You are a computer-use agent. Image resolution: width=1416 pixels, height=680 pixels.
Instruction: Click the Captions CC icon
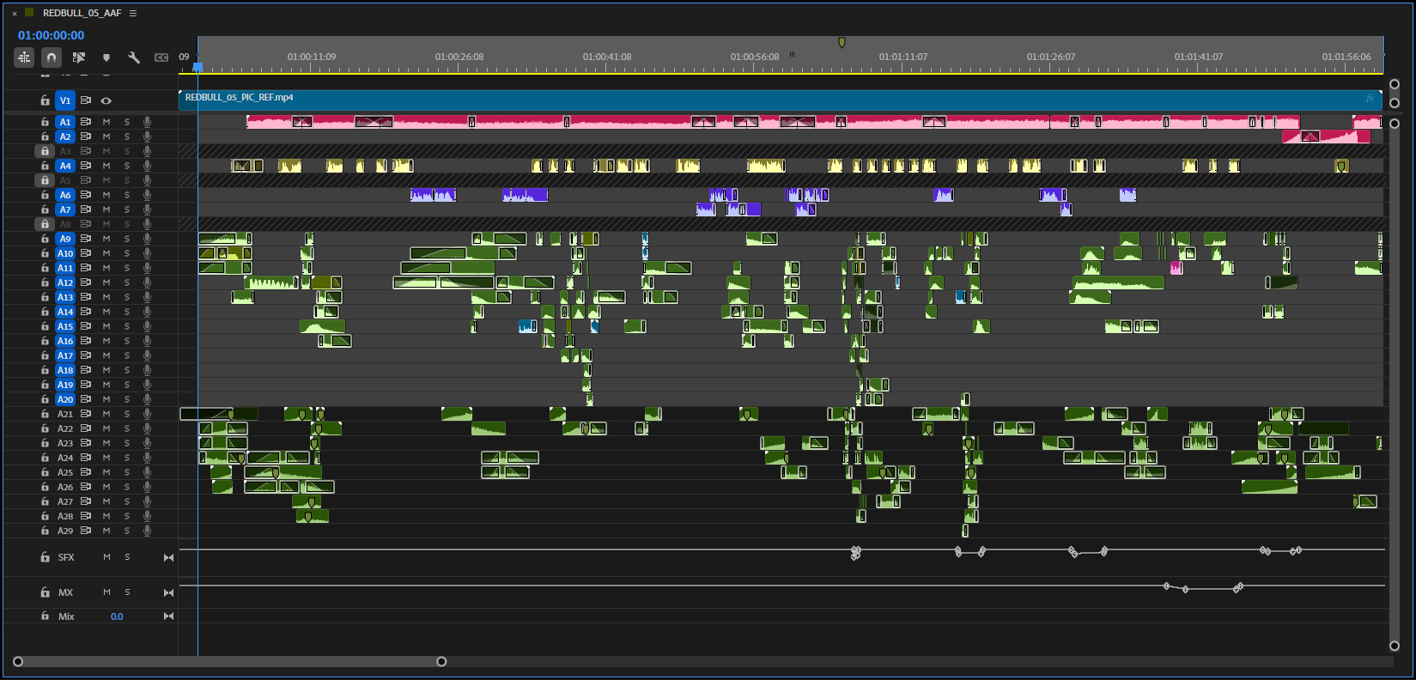pos(161,58)
